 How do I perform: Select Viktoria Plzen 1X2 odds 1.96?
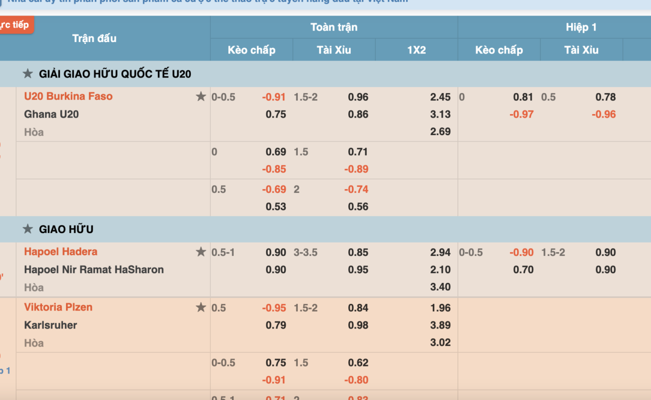(440, 308)
